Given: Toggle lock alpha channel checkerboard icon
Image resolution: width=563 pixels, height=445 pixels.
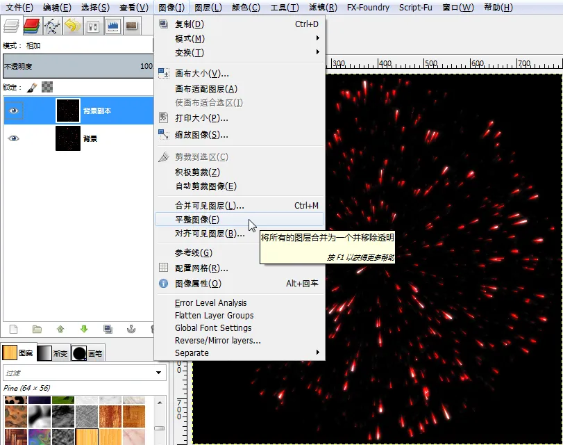Looking at the screenshot, I should [47, 87].
